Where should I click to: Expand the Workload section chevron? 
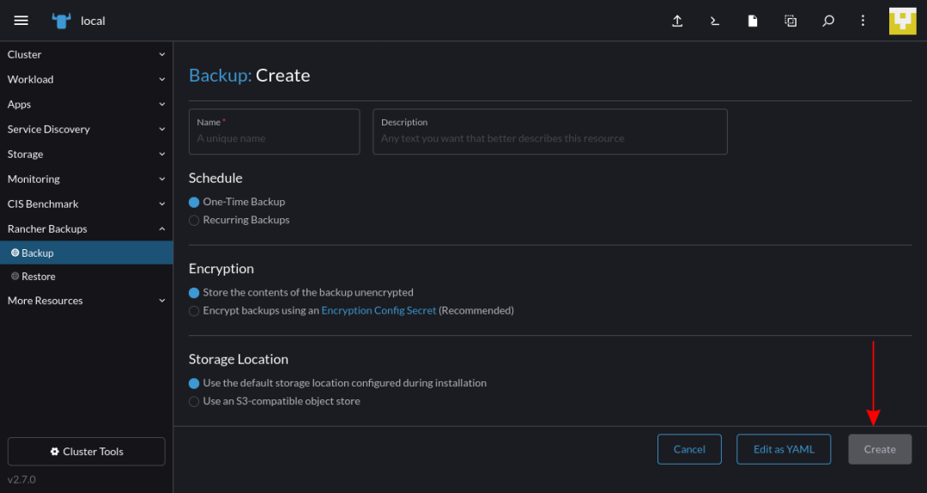point(162,79)
